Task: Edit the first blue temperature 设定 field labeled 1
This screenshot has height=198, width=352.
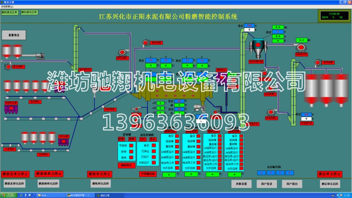Action: pos(151,60)
